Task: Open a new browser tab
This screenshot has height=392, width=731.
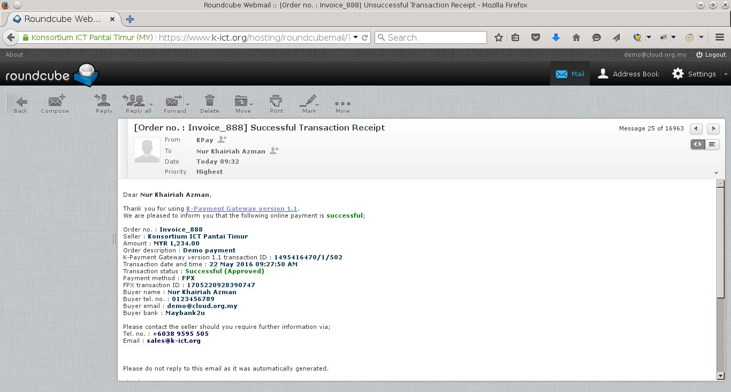Action: [130, 19]
